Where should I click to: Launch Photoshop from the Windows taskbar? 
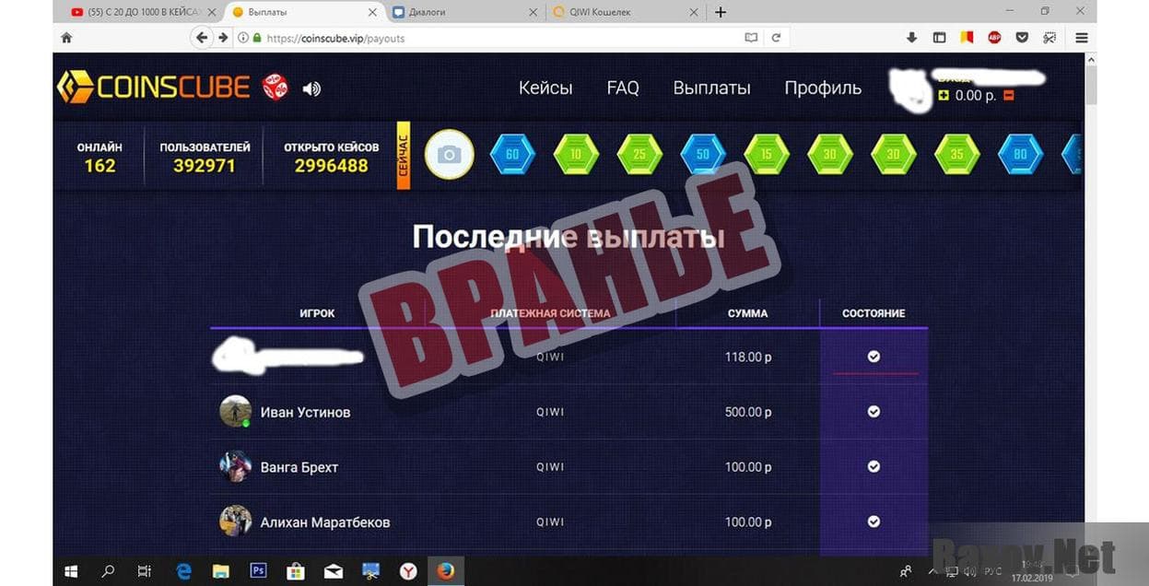[258, 571]
